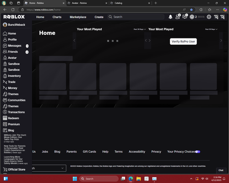Open Copilot icon in browser
229x183 pixels.
pyautogui.click(x=225, y=10)
